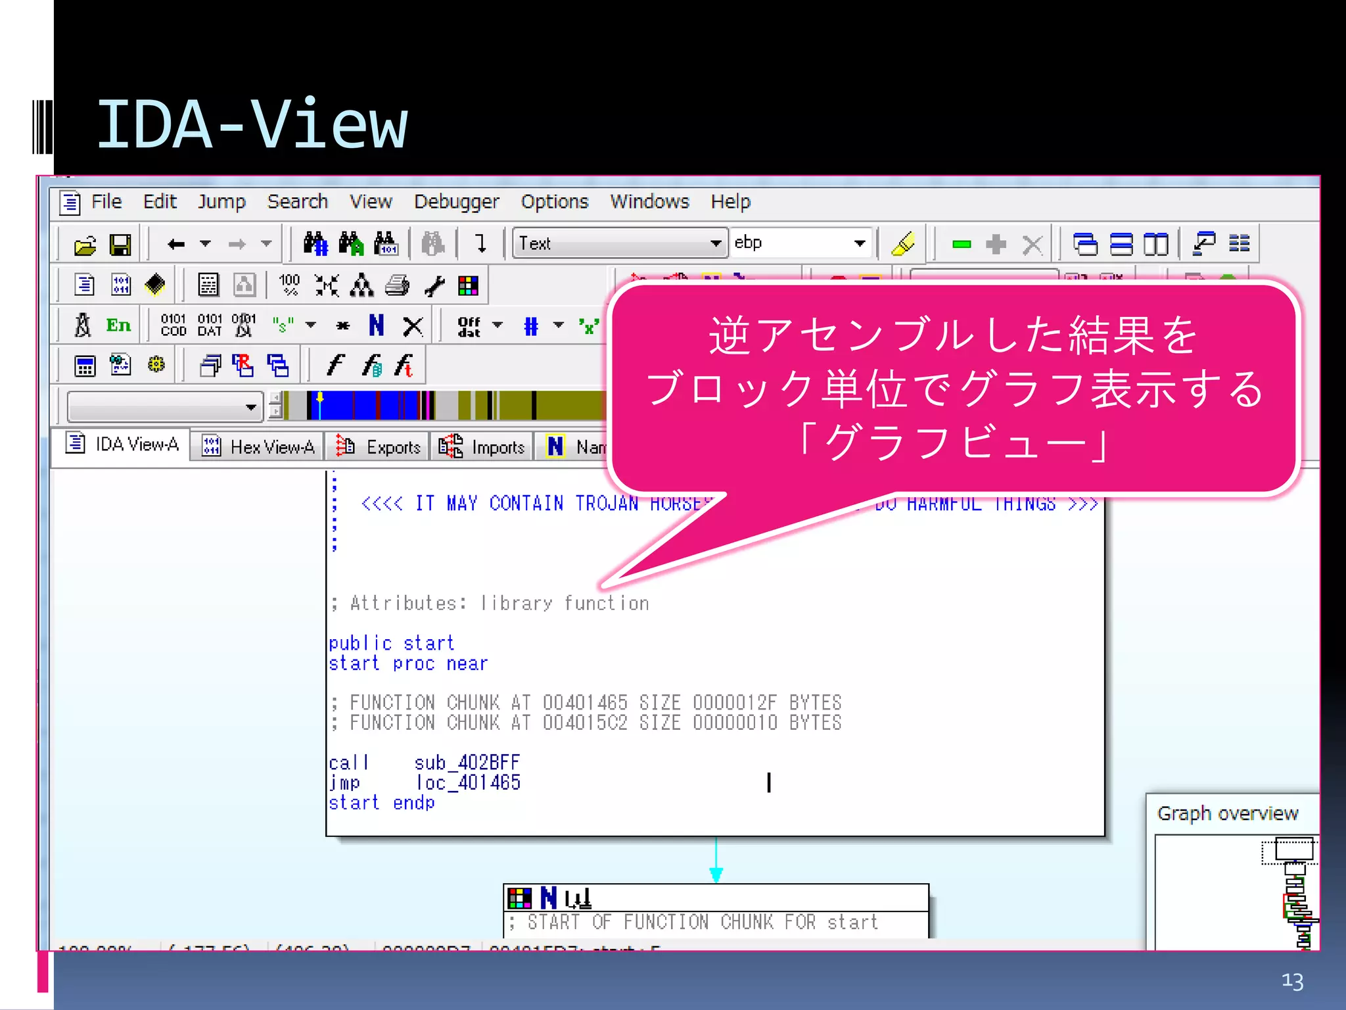Save database with the floppy disk icon
1346x1010 pixels.
[120, 245]
